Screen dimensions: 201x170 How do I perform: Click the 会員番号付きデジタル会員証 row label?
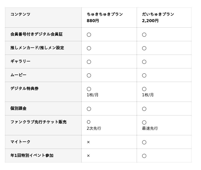pyautogui.click(x=36, y=34)
